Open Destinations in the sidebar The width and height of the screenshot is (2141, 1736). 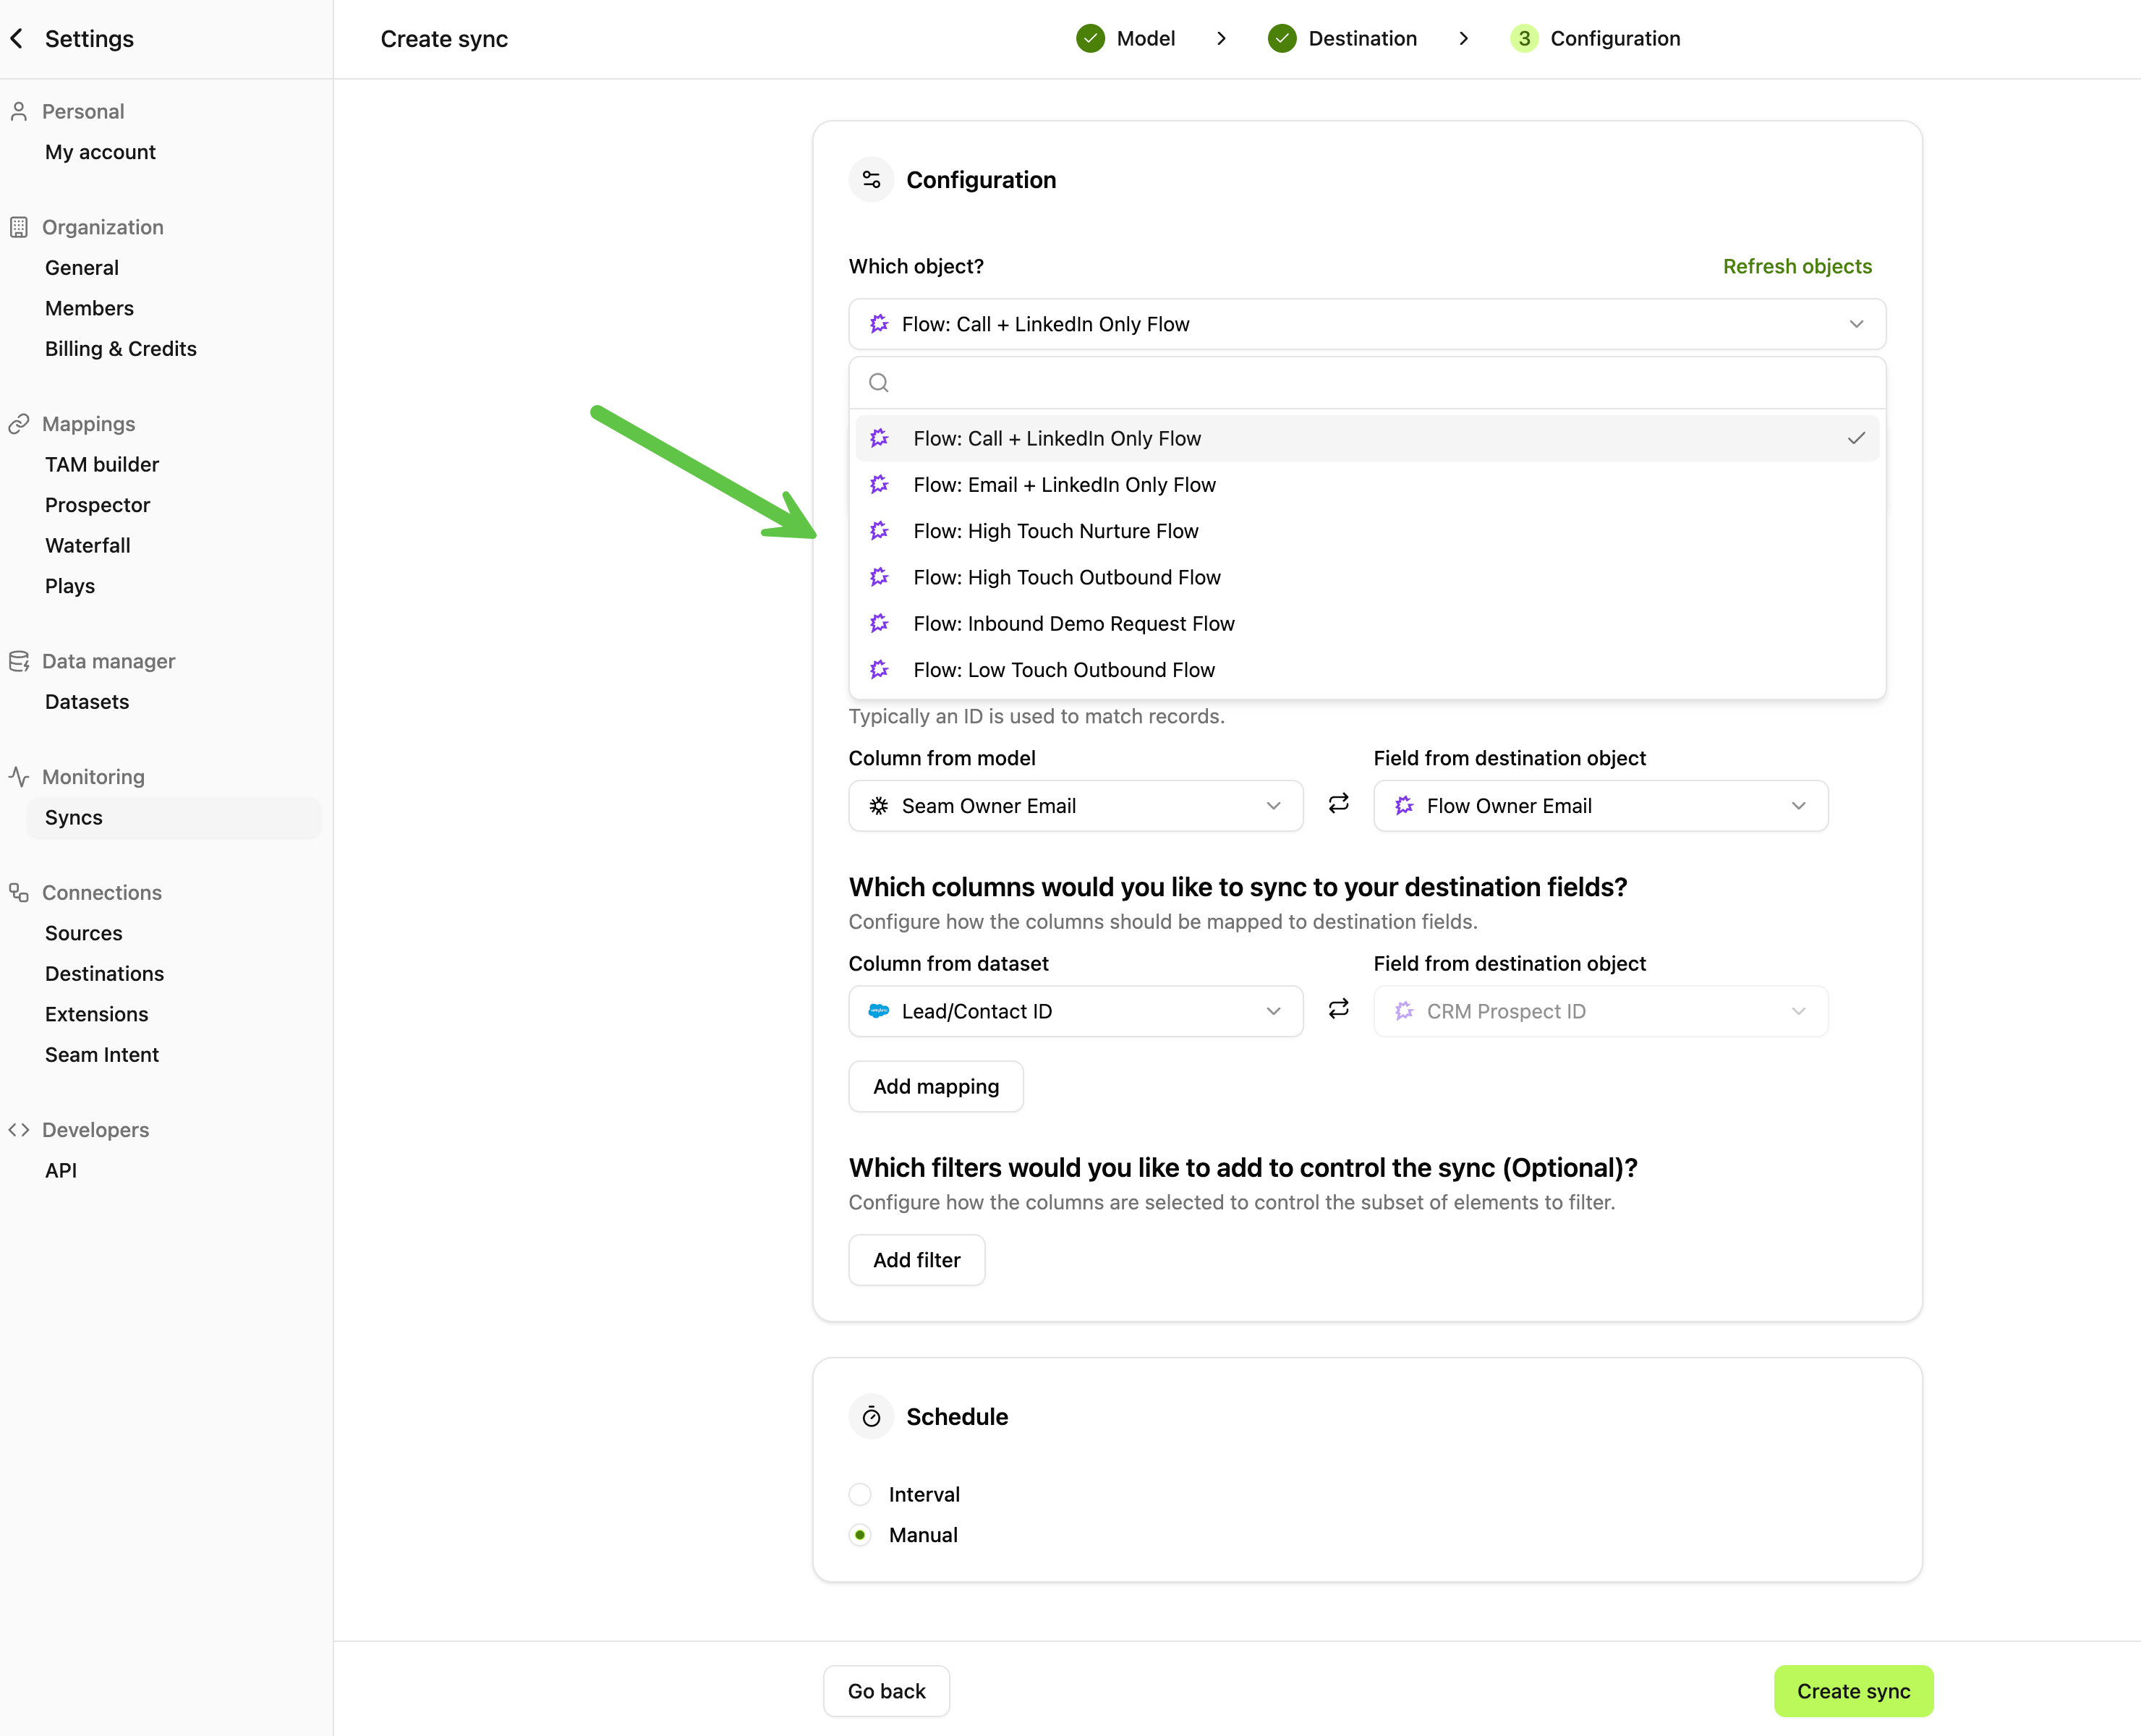104,974
